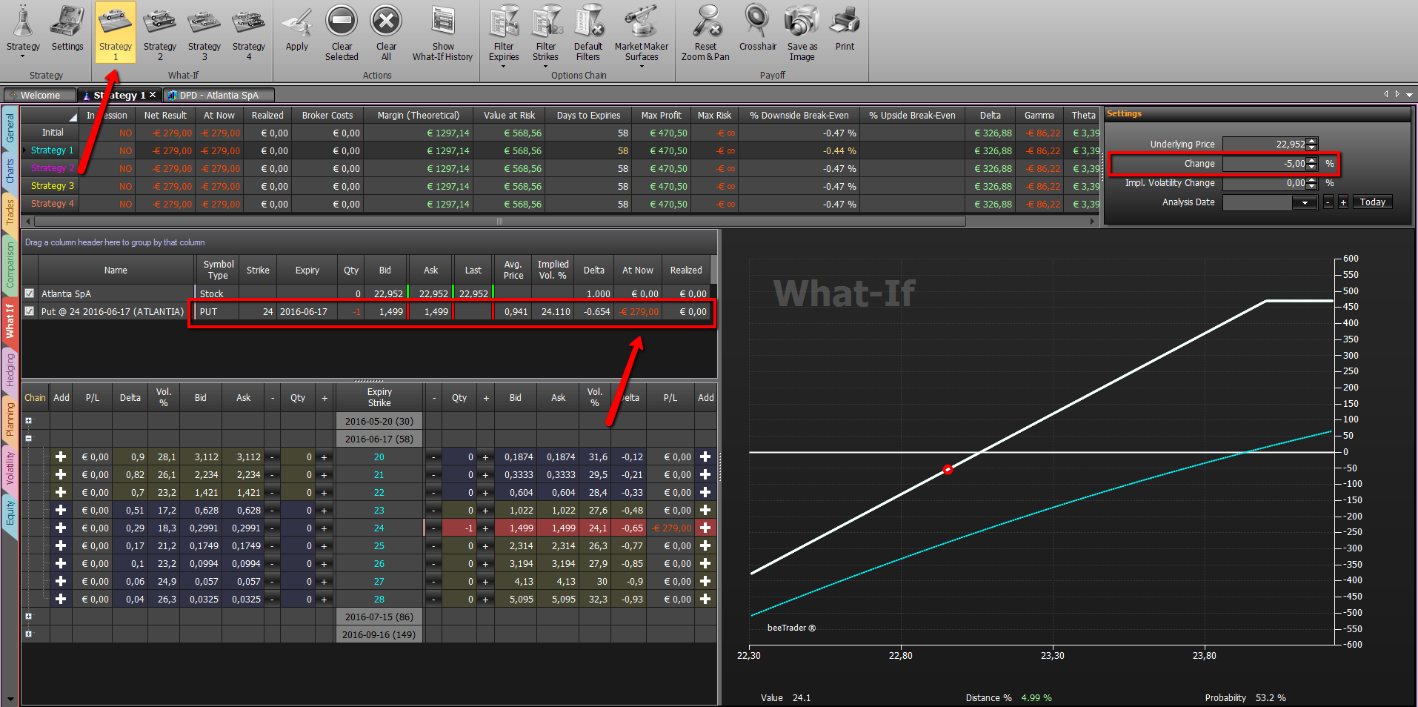
Task: Collapse the 2016-06-17 (58) expiry group
Action: tap(29, 439)
